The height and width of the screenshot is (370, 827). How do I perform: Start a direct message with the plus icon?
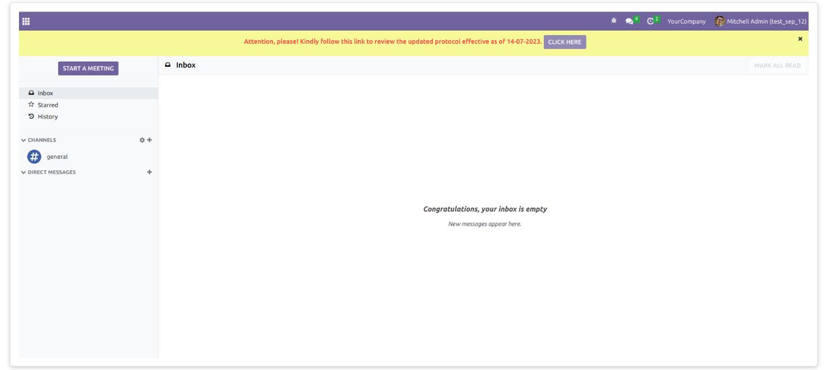coord(150,172)
